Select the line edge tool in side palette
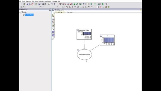Image resolution: width=161 pixels, height=91 pixels. click(53, 29)
